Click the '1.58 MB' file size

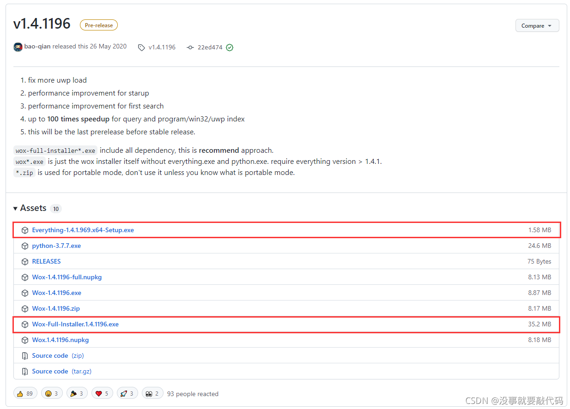(540, 230)
